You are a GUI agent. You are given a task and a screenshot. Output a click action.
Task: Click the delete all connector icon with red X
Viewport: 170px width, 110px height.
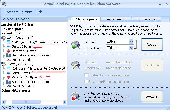pos(76,96)
